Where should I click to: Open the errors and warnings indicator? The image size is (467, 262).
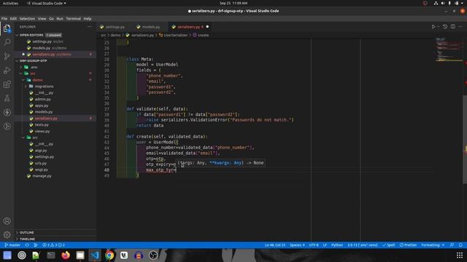tap(53, 245)
